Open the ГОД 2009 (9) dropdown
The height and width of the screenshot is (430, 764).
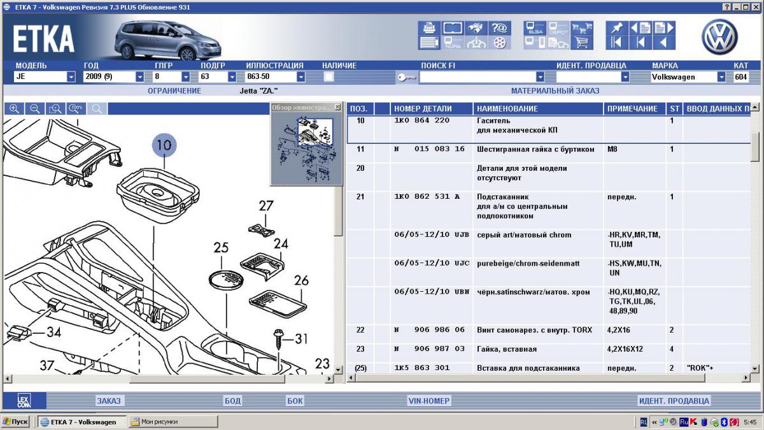click(140, 77)
